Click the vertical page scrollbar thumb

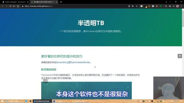tap(183, 19)
